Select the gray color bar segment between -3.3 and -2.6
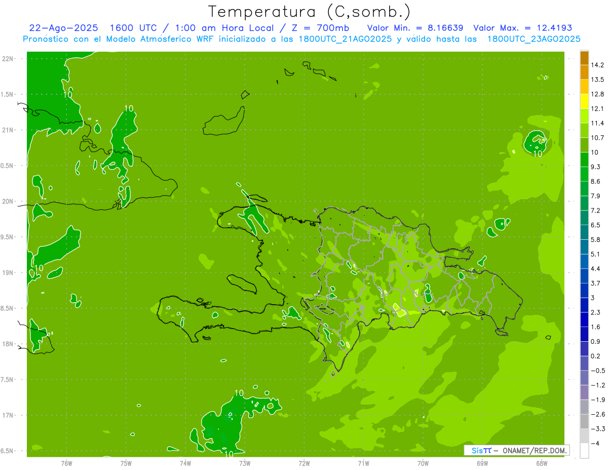Image resolution: width=608 pixels, height=470 pixels. 584,421
